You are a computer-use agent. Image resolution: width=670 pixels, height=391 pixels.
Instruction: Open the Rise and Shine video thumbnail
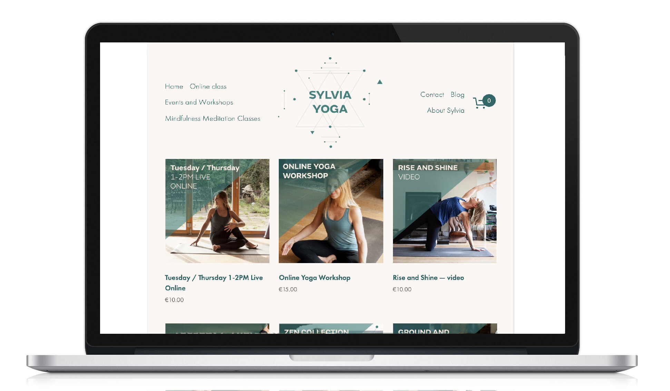tap(445, 210)
